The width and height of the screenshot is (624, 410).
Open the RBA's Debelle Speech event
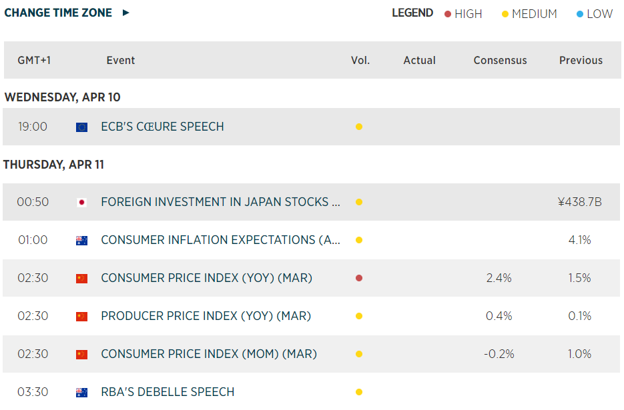tap(168, 392)
